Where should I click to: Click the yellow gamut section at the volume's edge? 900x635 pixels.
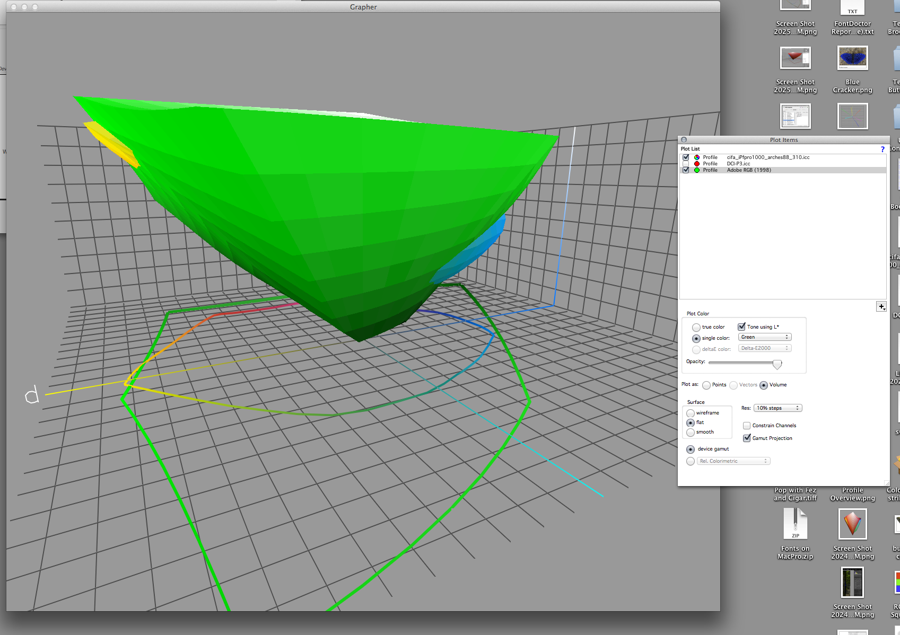112,144
